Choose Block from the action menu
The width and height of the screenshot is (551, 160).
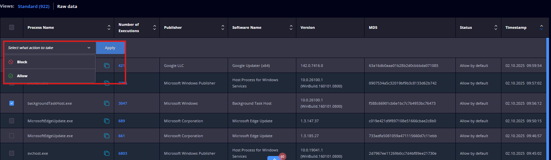pyautogui.click(x=22, y=62)
